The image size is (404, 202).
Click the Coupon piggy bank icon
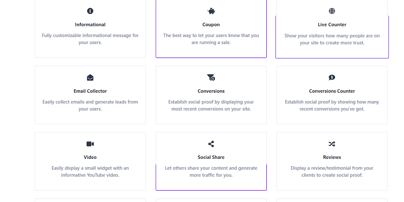tap(211, 11)
